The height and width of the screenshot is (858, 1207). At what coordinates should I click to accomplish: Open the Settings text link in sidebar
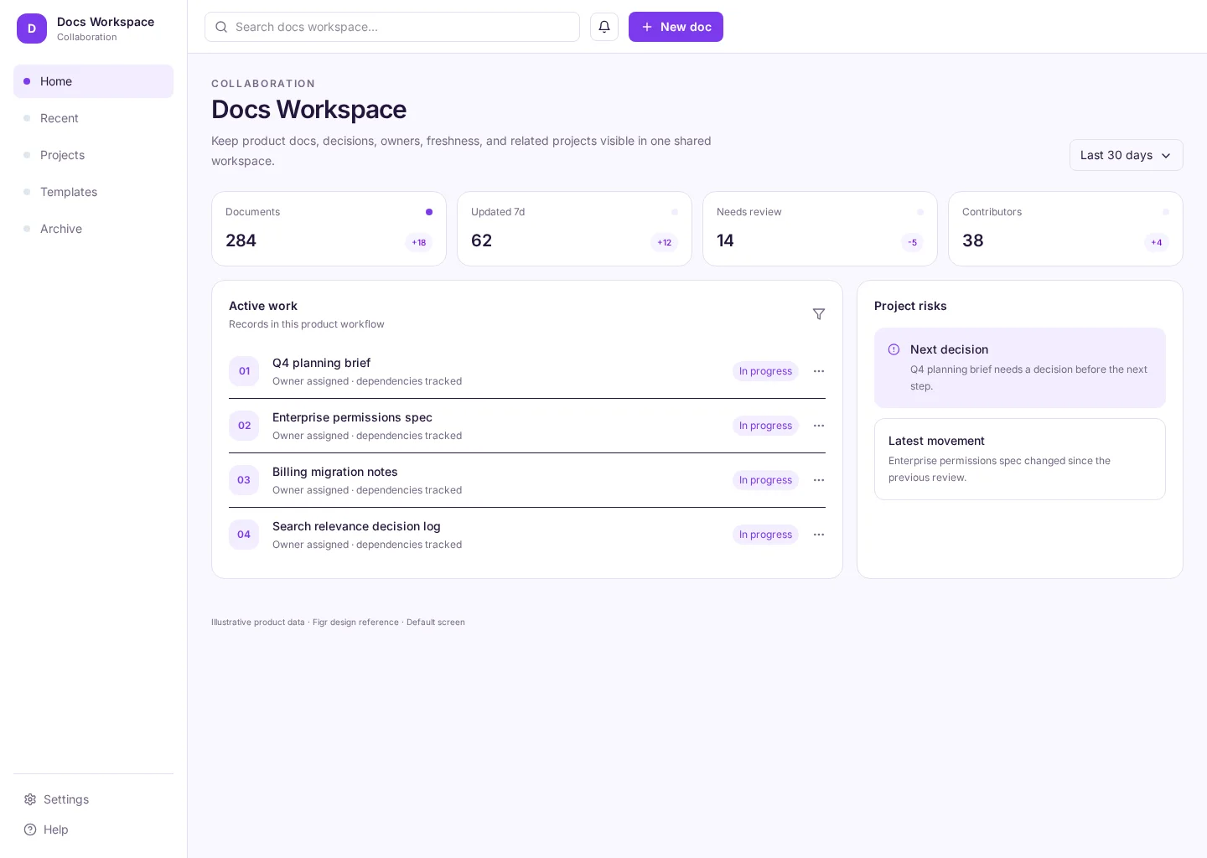pos(66,799)
